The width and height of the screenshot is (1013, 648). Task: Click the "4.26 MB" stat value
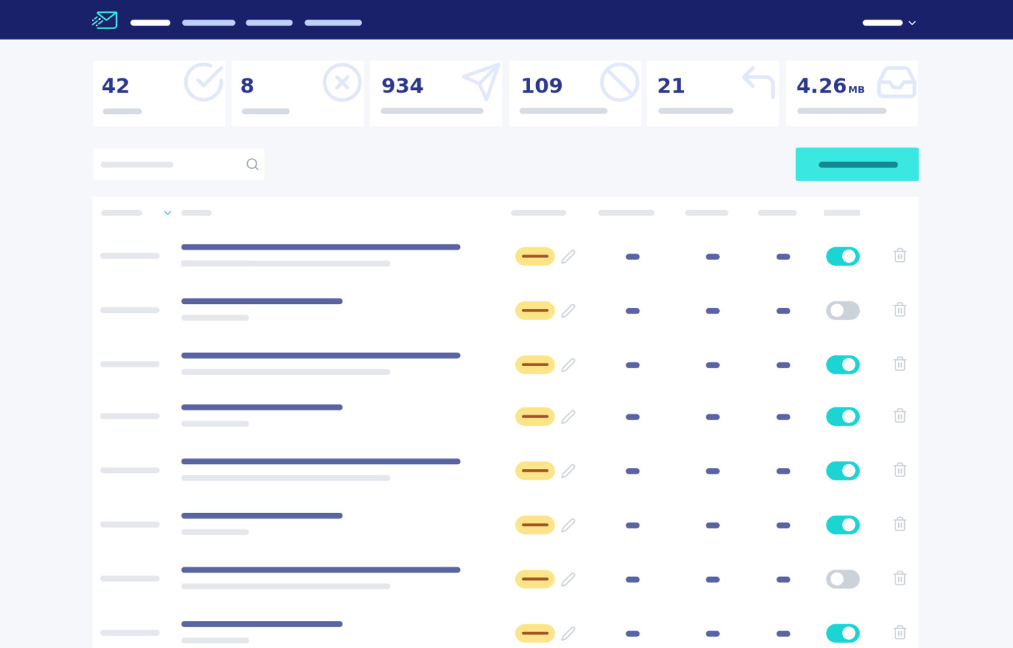[x=831, y=86]
